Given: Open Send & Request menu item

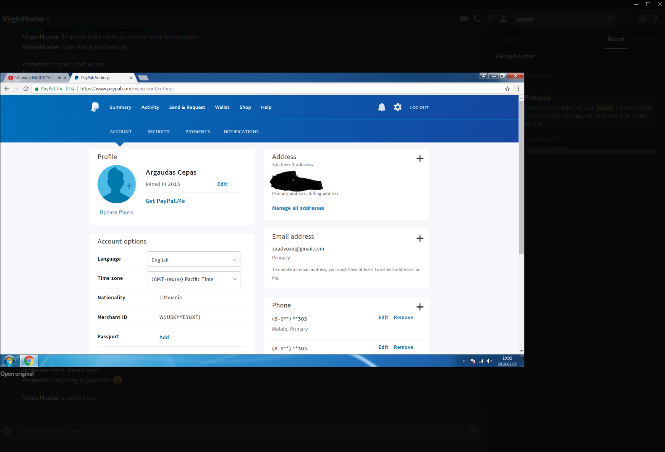Looking at the screenshot, I should (x=187, y=107).
